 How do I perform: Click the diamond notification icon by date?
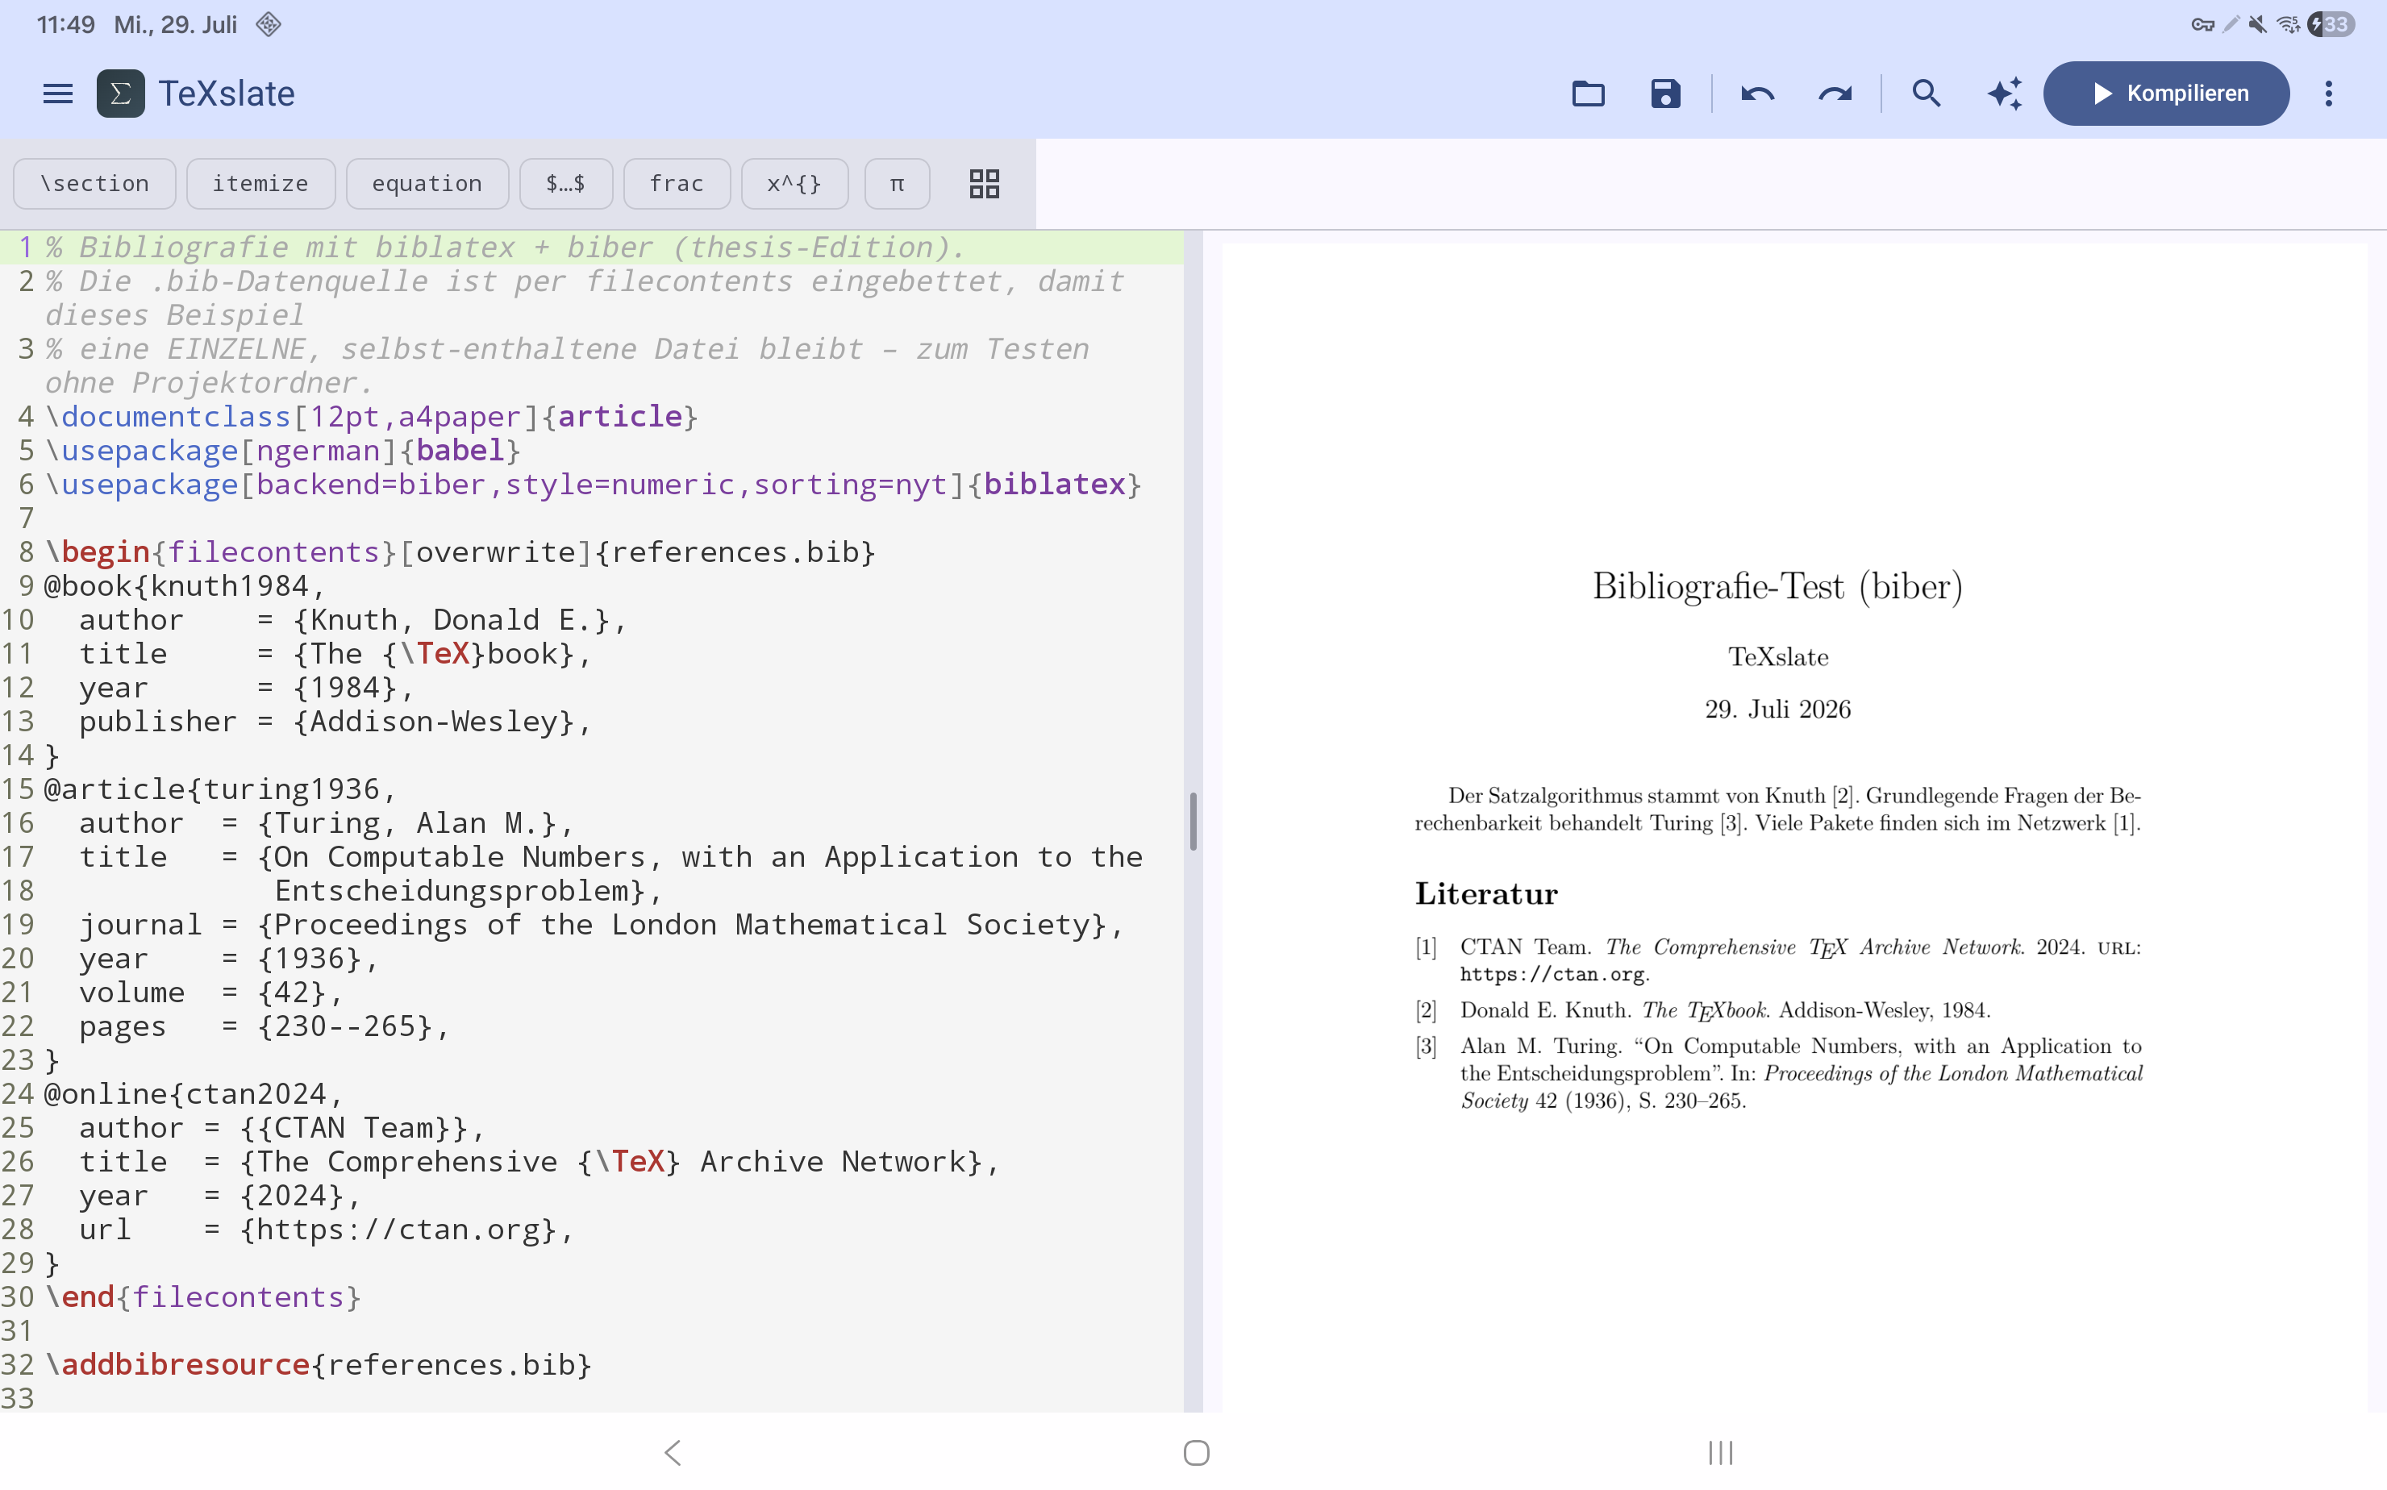[x=268, y=23]
